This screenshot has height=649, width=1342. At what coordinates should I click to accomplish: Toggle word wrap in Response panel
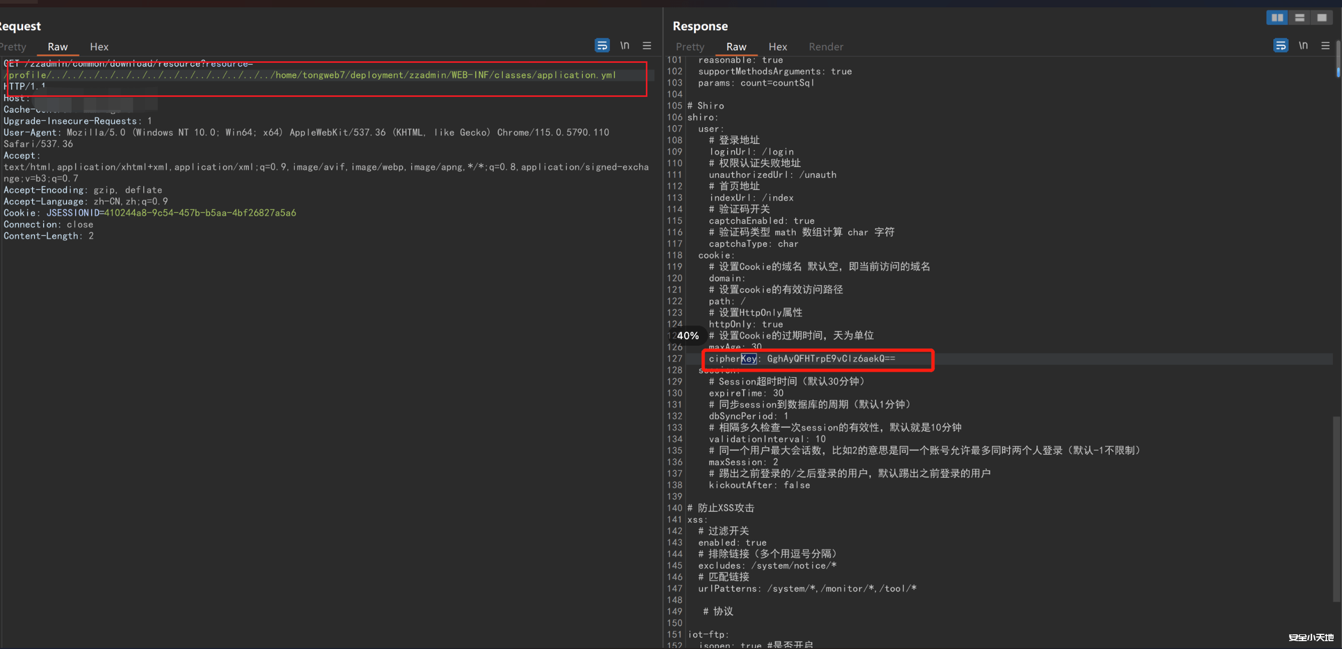point(1280,46)
